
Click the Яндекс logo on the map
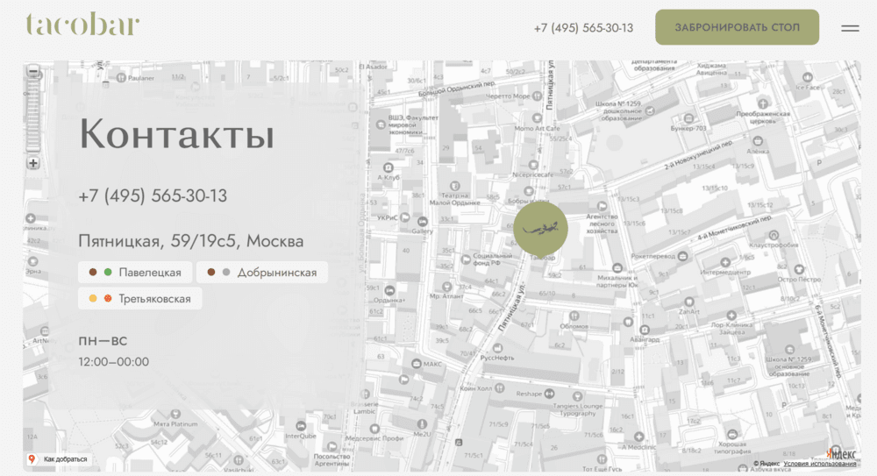841,453
